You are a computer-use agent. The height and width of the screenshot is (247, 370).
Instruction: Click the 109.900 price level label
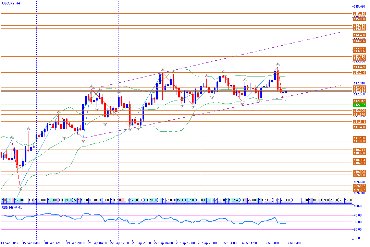tap(359, 175)
